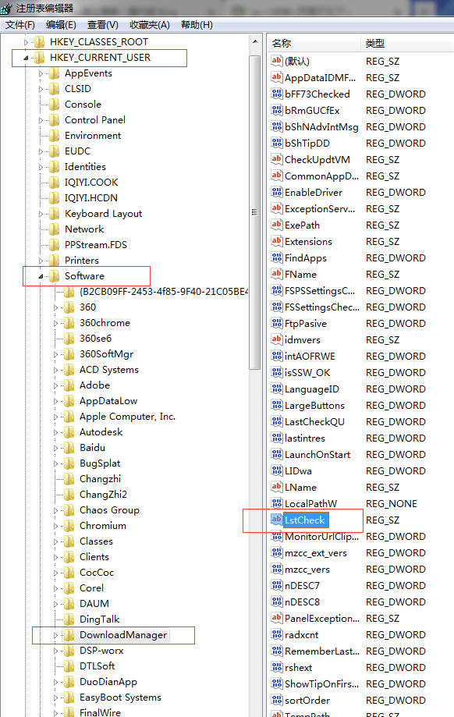454x717 pixels.
Task: Collapse the Software key node
Action: pyautogui.click(x=41, y=276)
